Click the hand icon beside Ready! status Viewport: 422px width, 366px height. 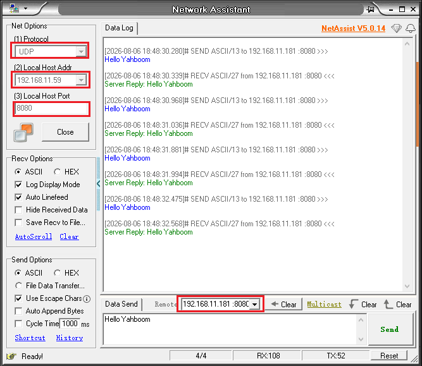pos(11,357)
